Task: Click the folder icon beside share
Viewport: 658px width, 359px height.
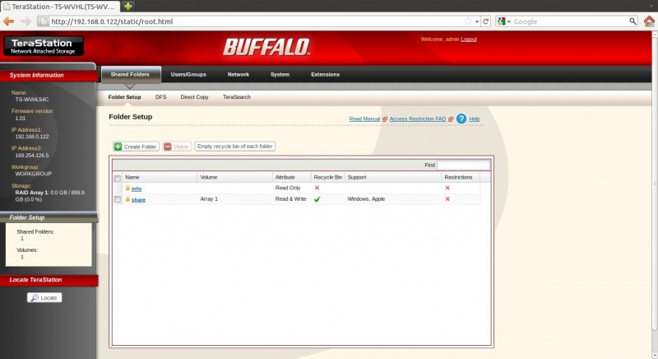Action: [127, 199]
